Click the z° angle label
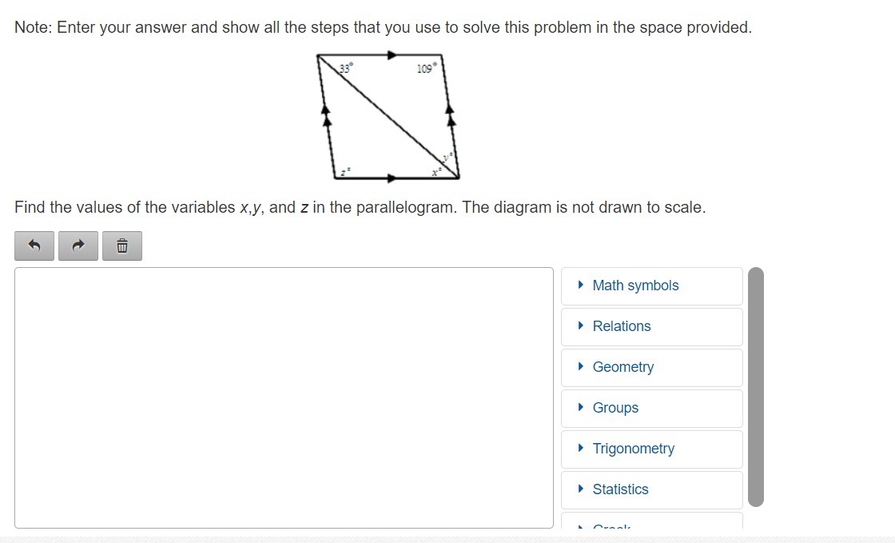This screenshot has height=543, width=895. click(344, 171)
